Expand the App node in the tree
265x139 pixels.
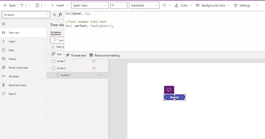click(49, 54)
